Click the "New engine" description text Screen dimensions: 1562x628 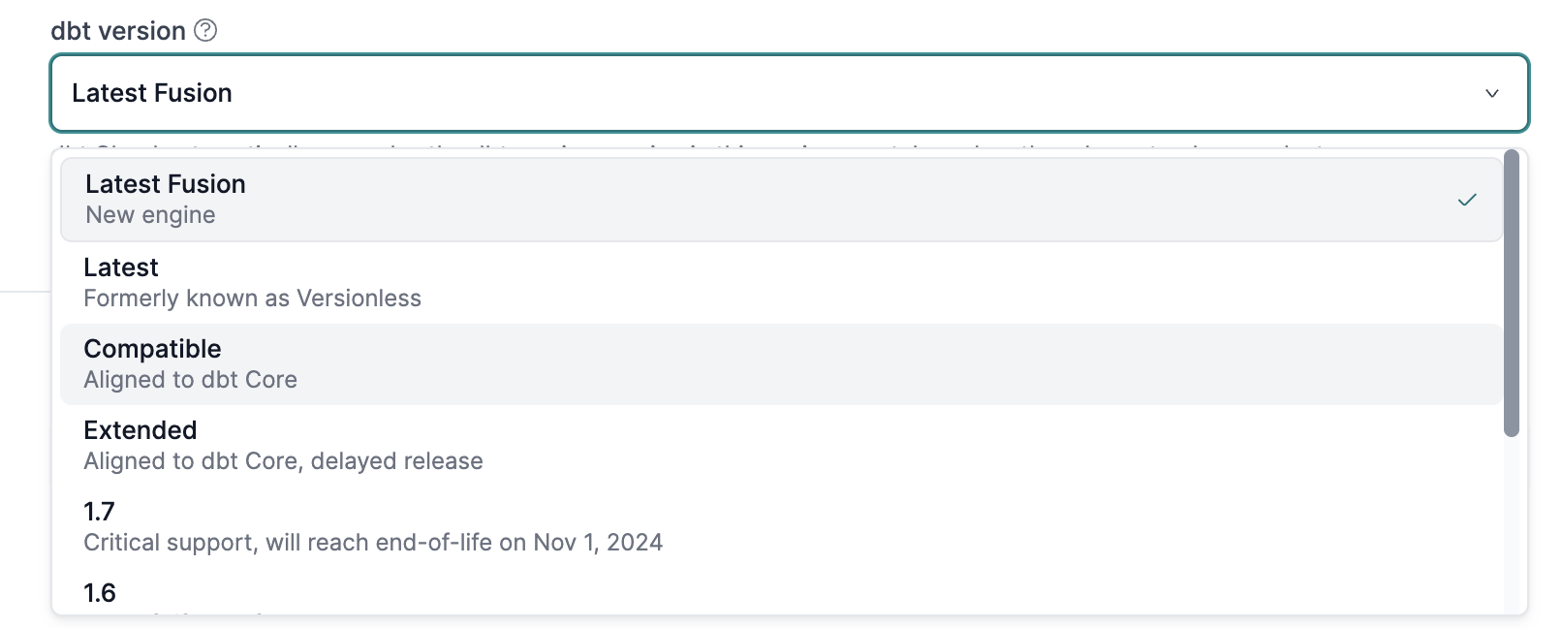(x=151, y=215)
